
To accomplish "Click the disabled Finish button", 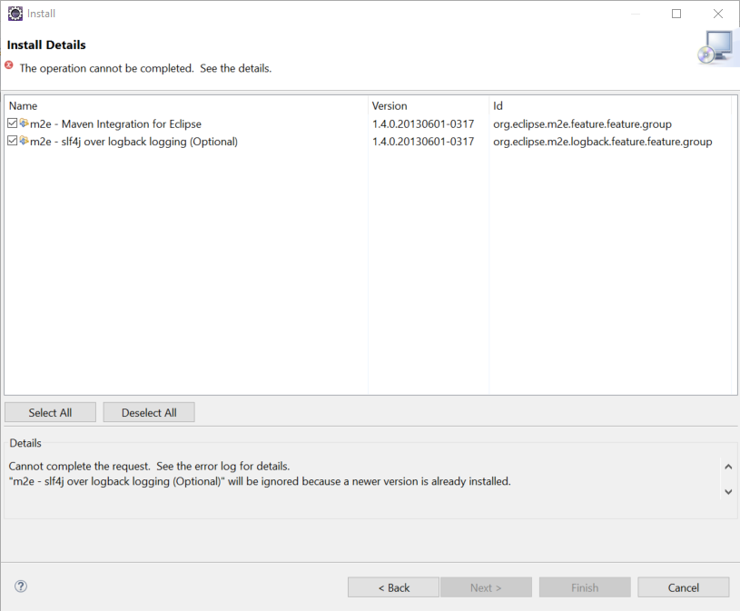I will click(585, 587).
